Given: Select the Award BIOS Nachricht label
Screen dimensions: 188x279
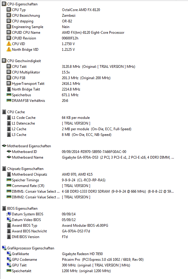Looking at the screenshot, I should click(29, 231).
